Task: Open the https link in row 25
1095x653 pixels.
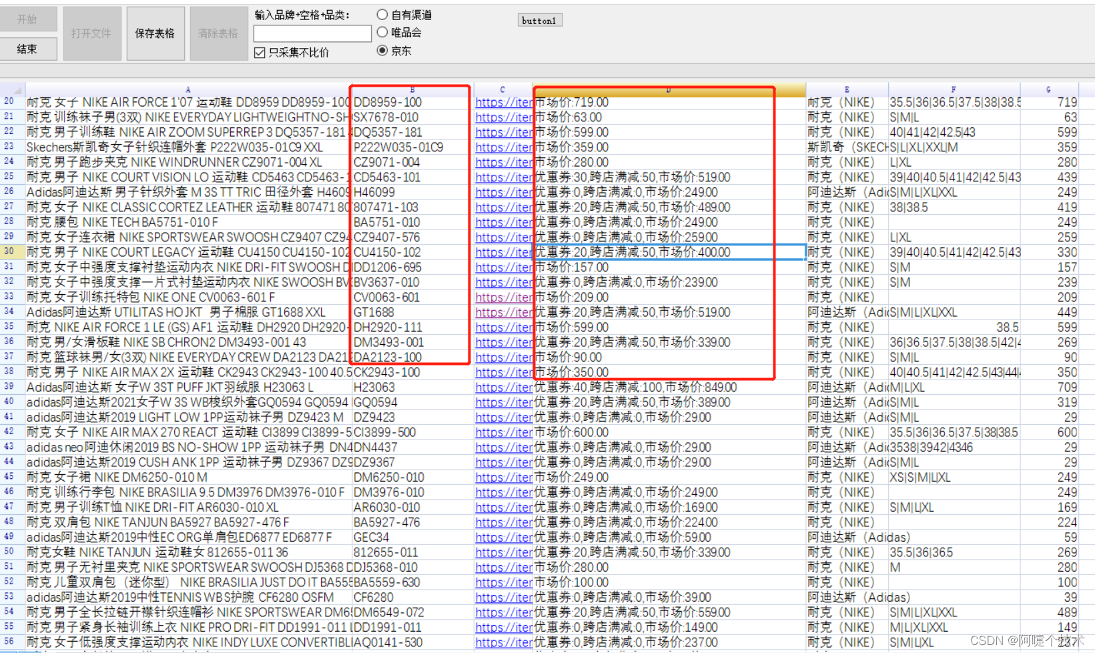Action: (504, 177)
